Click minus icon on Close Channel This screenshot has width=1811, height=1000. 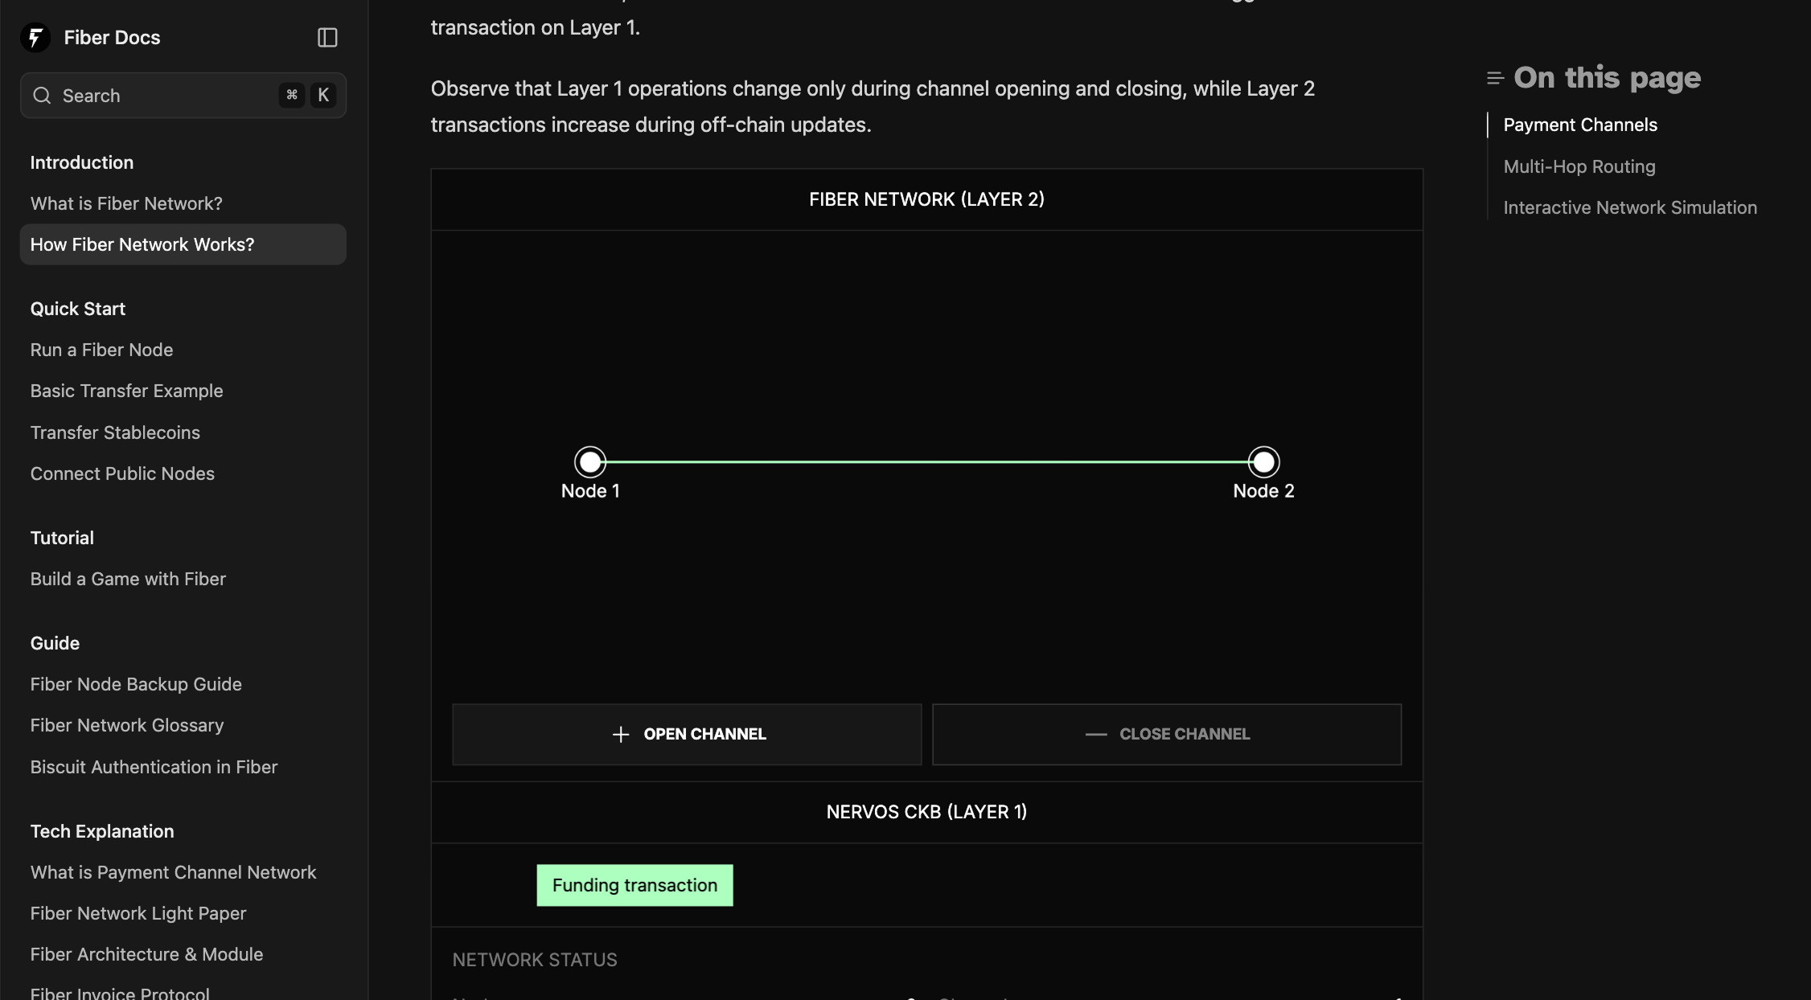coord(1096,735)
